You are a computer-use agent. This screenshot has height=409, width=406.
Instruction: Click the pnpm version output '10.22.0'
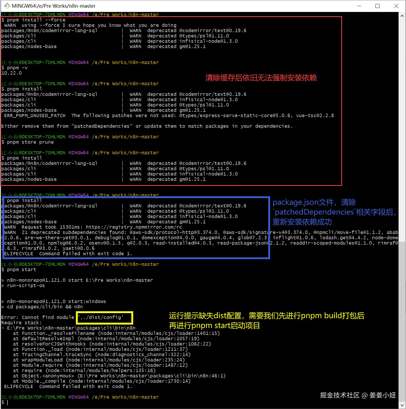pyautogui.click(x=11, y=73)
